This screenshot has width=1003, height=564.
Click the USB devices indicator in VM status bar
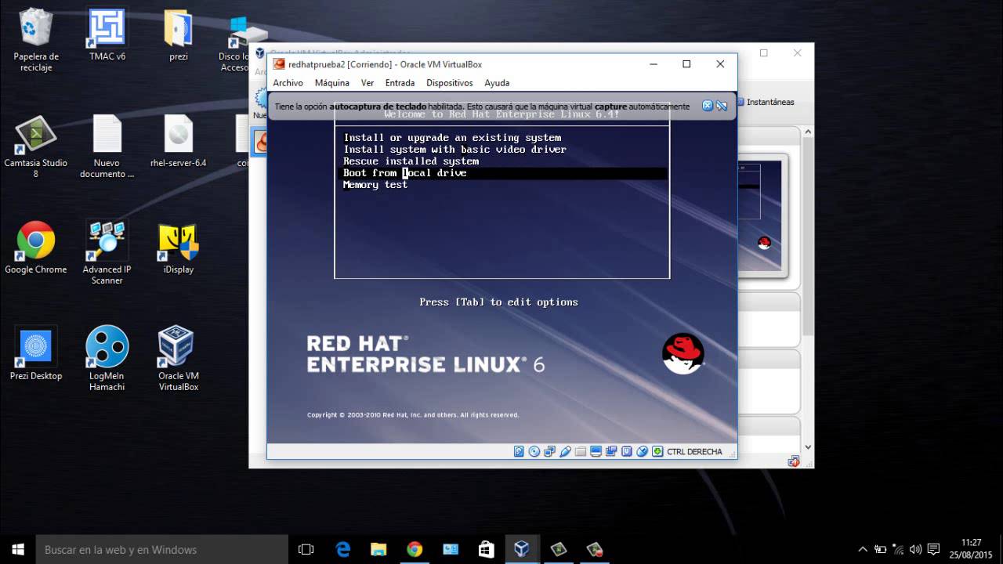tap(565, 451)
